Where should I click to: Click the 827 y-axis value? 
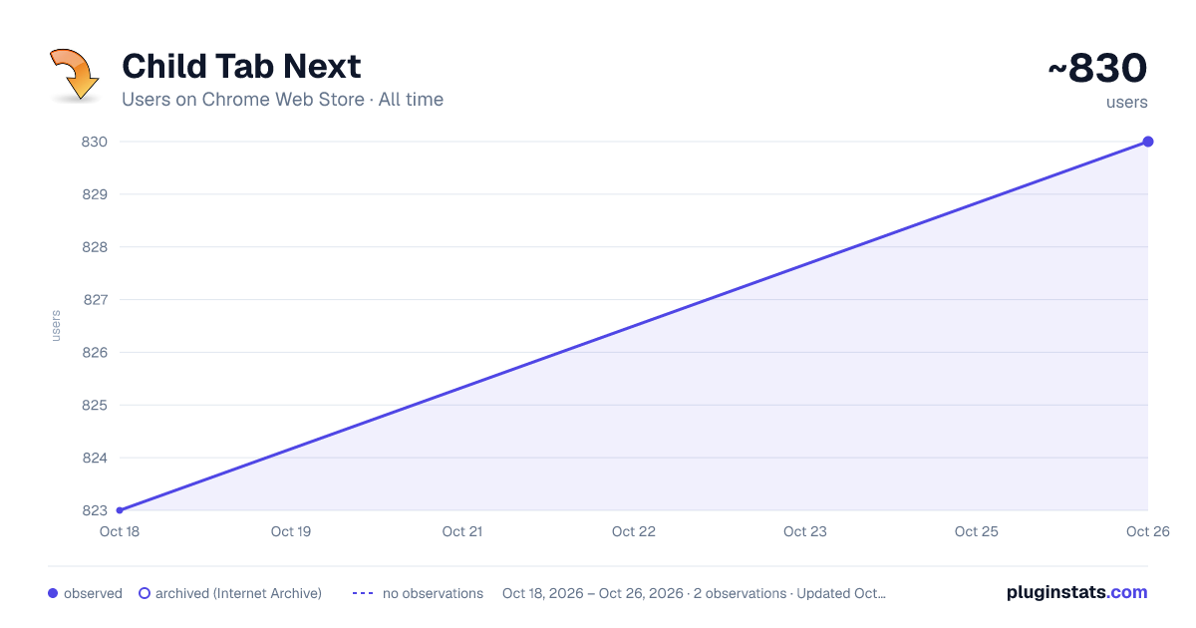click(x=95, y=299)
